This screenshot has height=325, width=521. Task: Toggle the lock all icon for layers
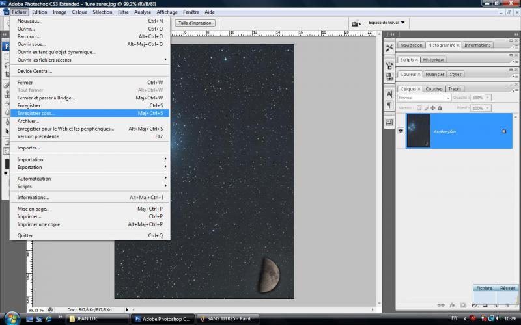(x=440, y=108)
